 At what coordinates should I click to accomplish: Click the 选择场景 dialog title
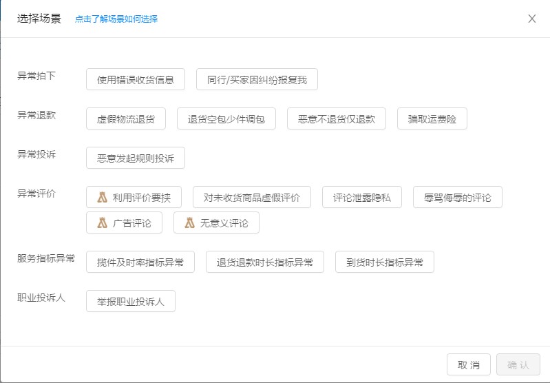pyautogui.click(x=39, y=19)
